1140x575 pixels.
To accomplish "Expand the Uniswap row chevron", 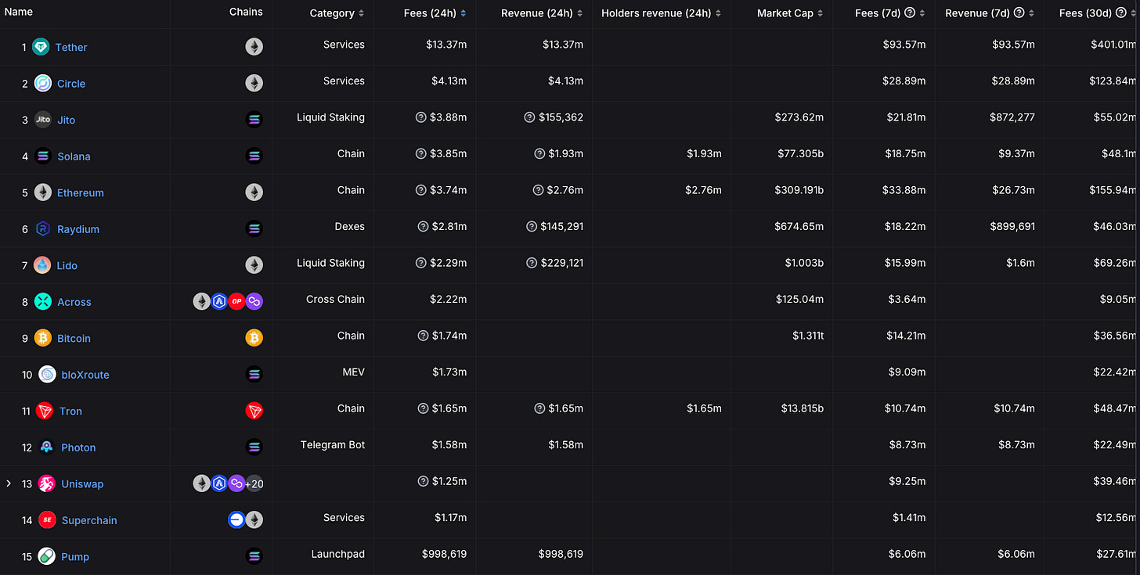I will 9,483.
